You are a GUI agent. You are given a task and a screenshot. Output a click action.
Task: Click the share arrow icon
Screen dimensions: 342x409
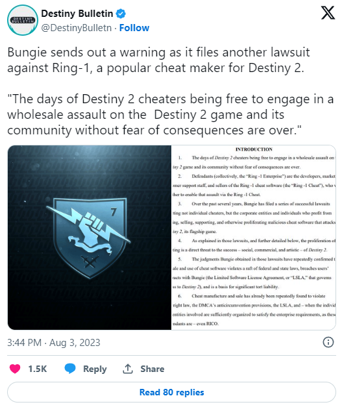pos(128,369)
